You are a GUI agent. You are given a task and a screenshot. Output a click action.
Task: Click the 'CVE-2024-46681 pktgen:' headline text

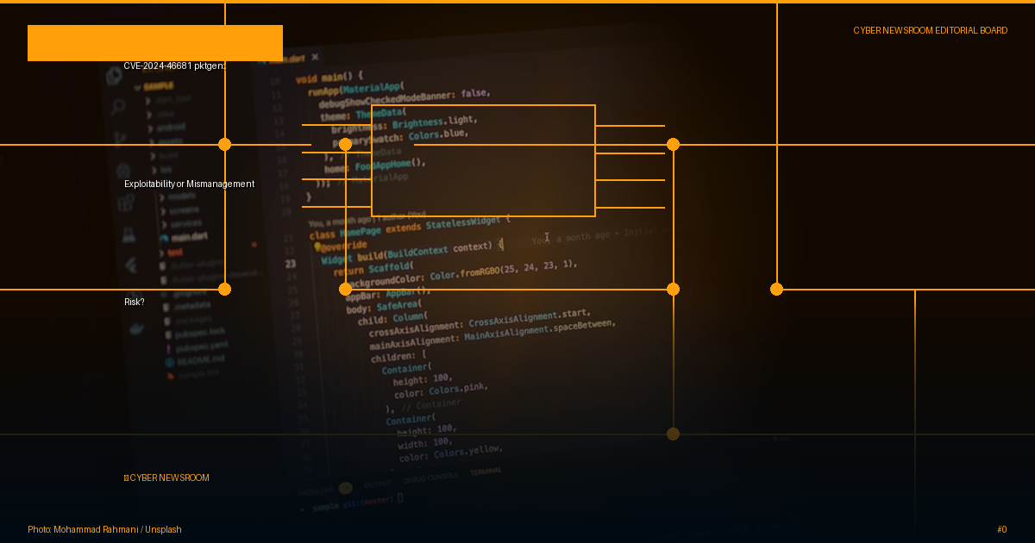(175, 66)
